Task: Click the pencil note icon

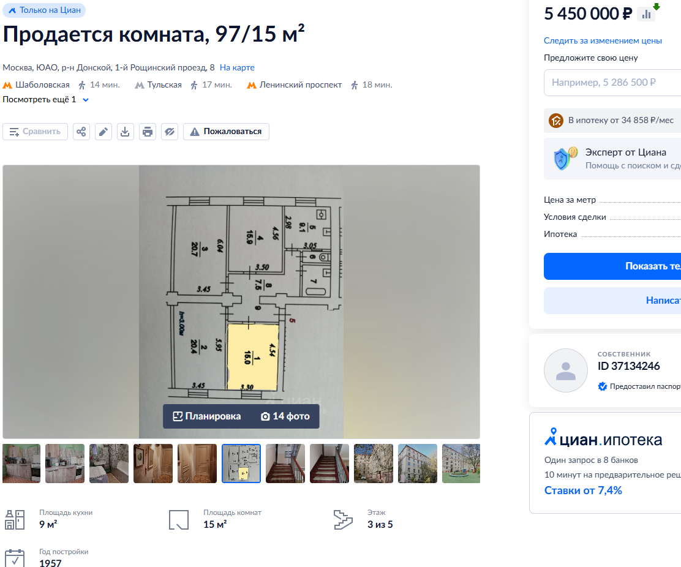Action: click(103, 132)
